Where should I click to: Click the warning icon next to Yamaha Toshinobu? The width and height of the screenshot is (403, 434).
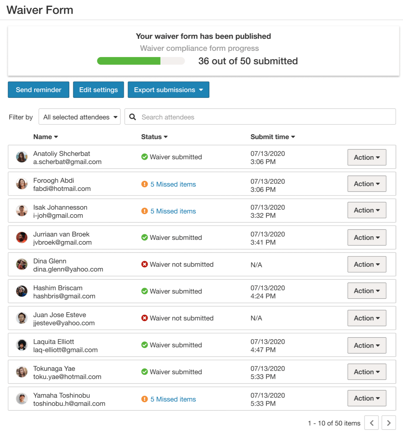145,399
